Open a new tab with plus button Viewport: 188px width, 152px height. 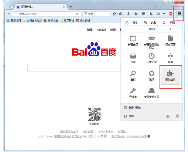pyautogui.click(x=71, y=7)
